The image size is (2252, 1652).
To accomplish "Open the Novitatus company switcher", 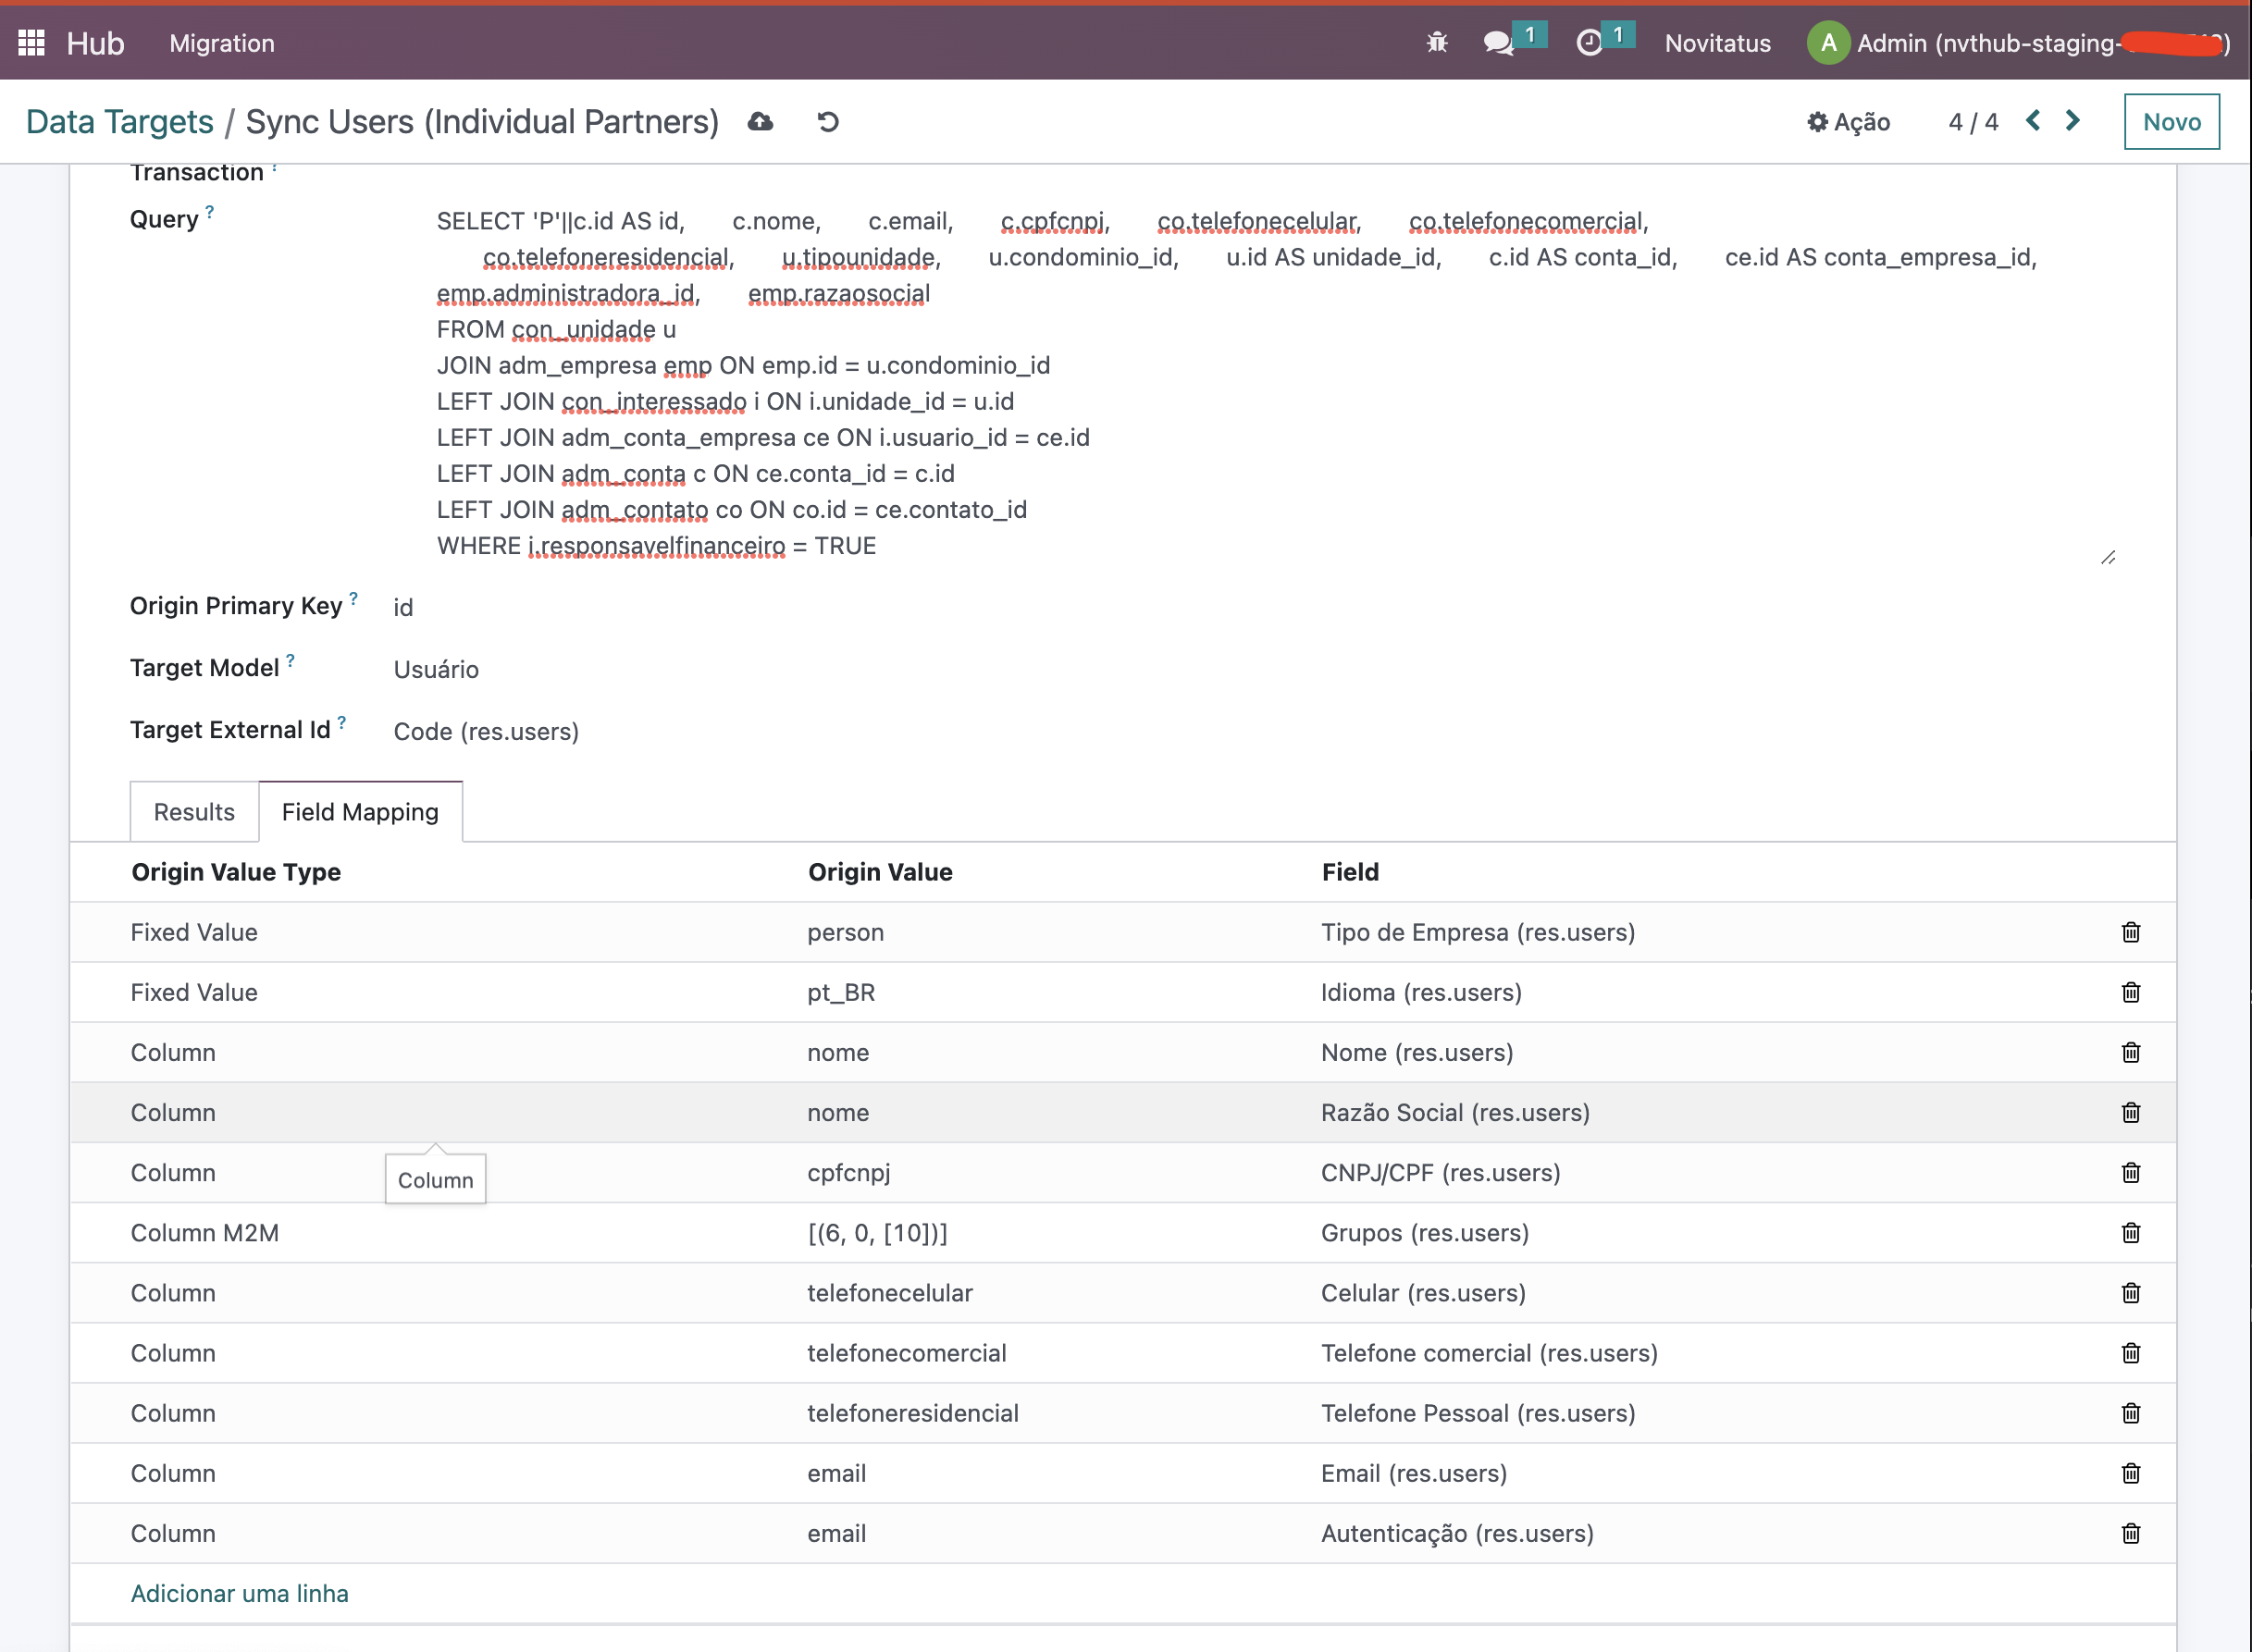I will 1717,43.
